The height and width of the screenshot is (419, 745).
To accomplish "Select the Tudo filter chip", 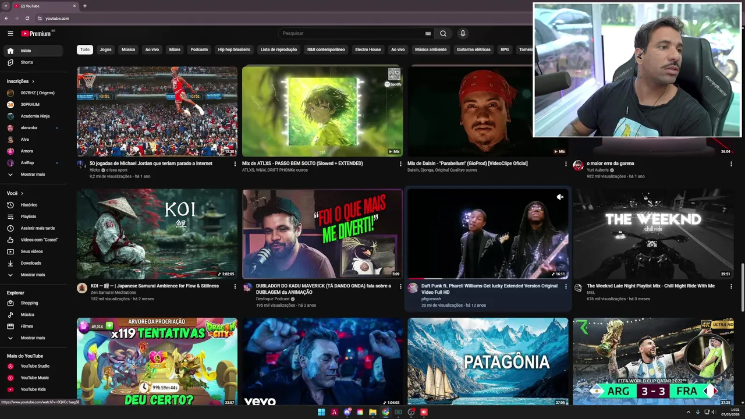I will [x=85, y=49].
